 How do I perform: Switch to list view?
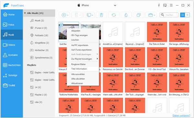[187, 15]
